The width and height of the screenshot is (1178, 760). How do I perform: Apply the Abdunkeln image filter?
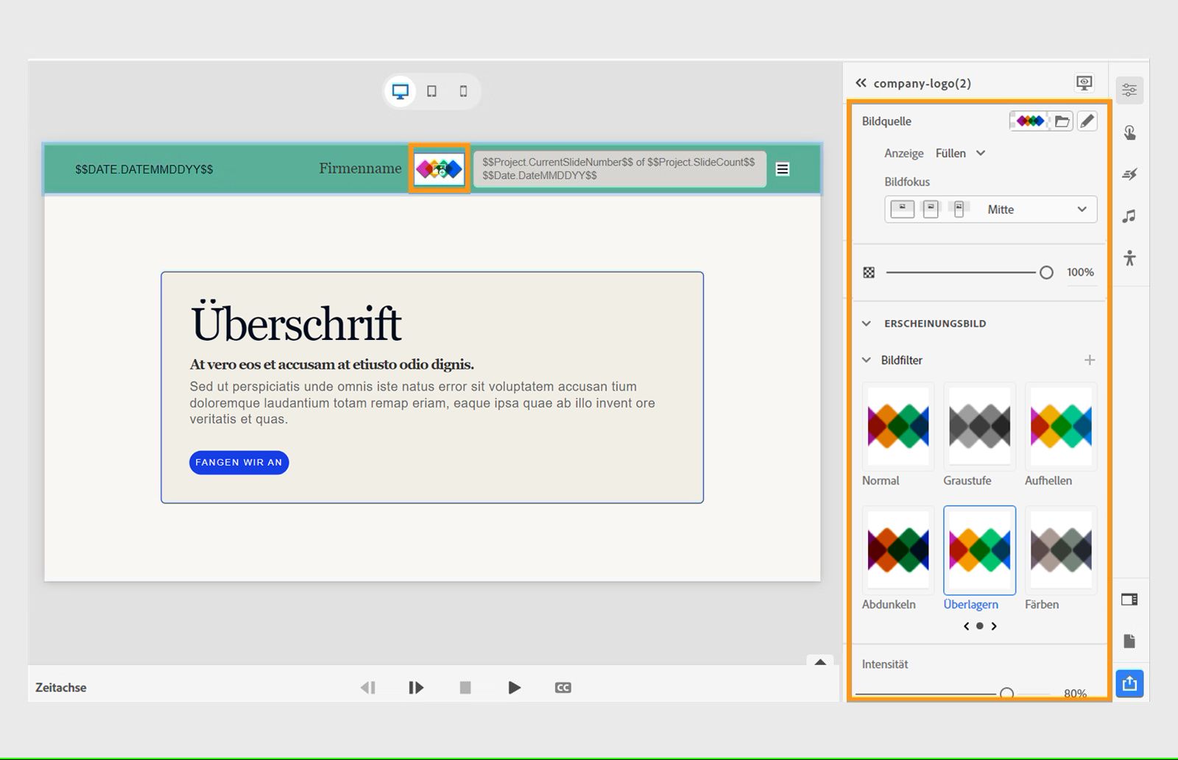point(898,550)
